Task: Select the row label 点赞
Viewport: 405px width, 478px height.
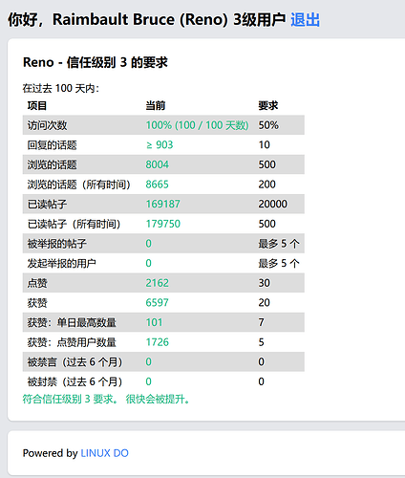Action: pos(37,283)
